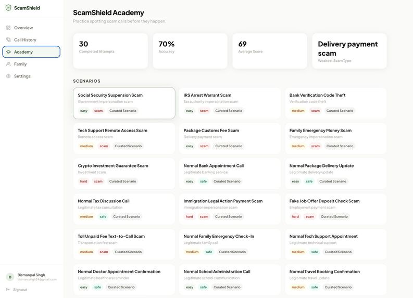
Task: Click the scam tag on IRS Arrest Warrant Scam
Action: click(204, 111)
